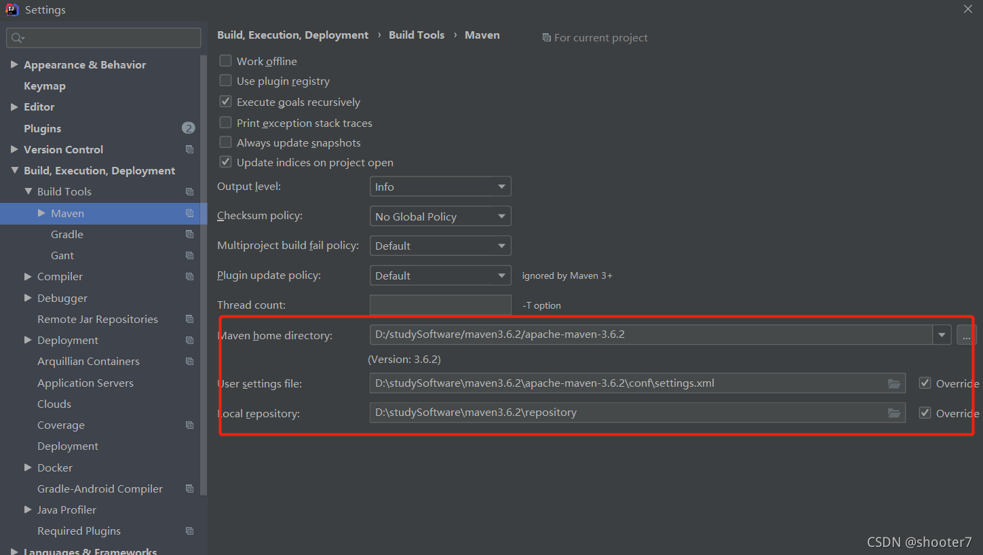The height and width of the screenshot is (555, 983).
Task: Open Maven home directory dropdown arrow
Action: tap(942, 334)
